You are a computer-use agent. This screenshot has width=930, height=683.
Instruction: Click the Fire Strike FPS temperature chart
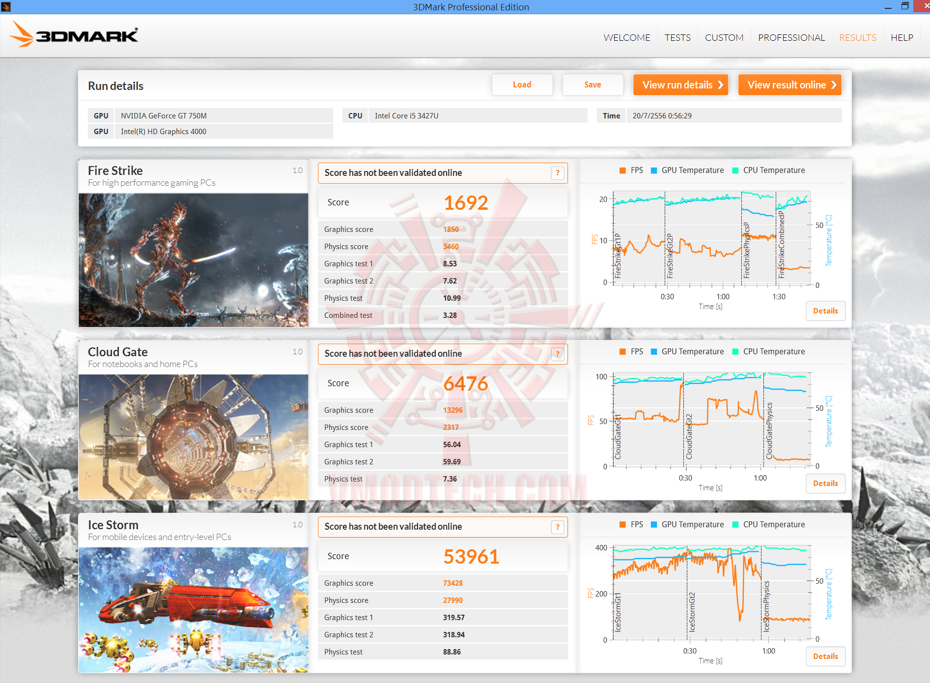coord(711,238)
